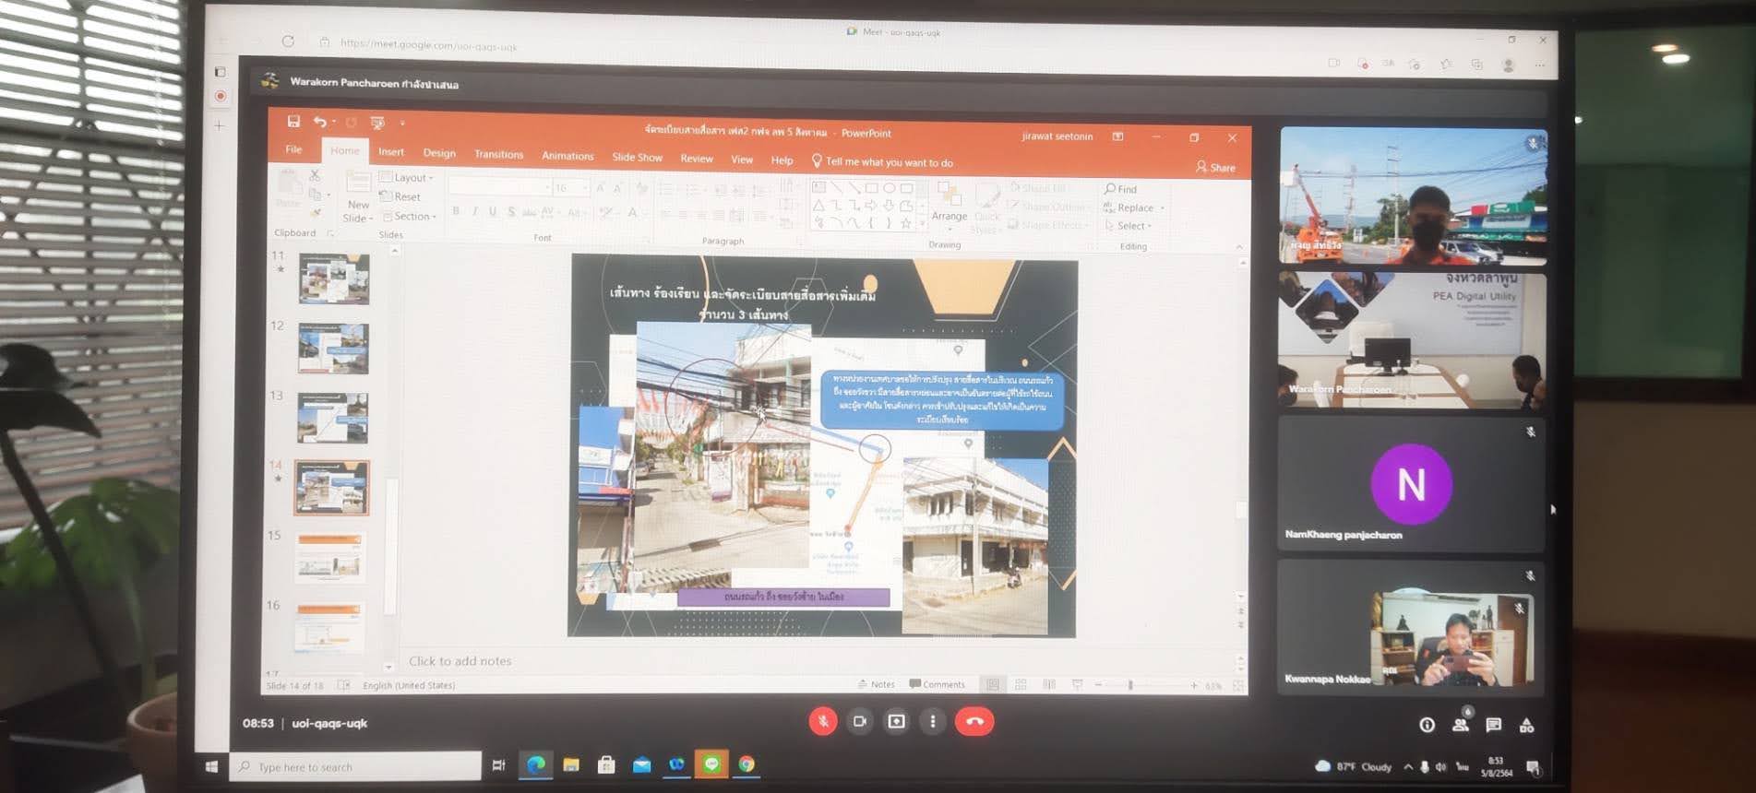Screen dimensions: 1756x793
Task: Select slide 13 thumbnail
Action: (332, 418)
